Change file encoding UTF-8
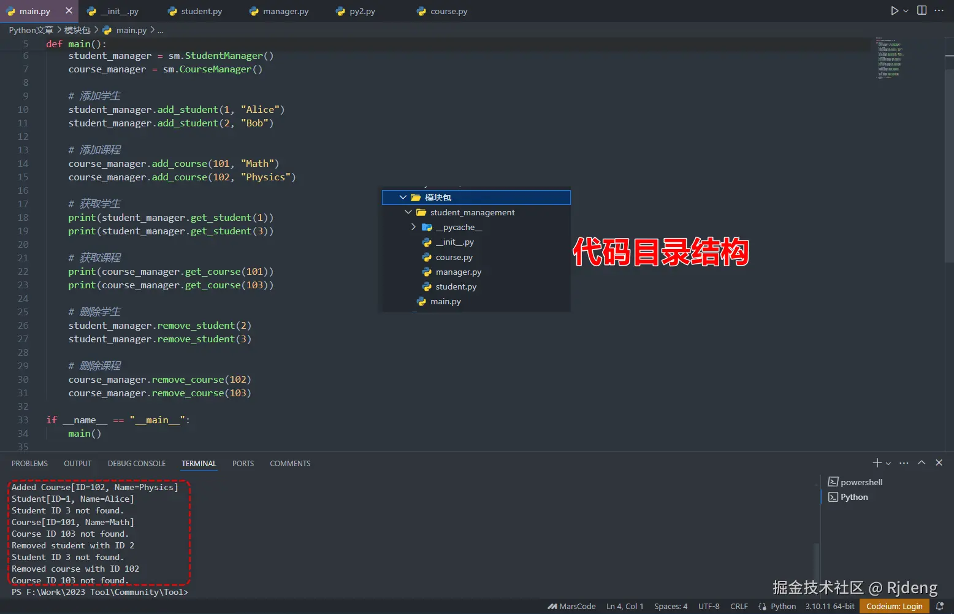 coord(709,606)
